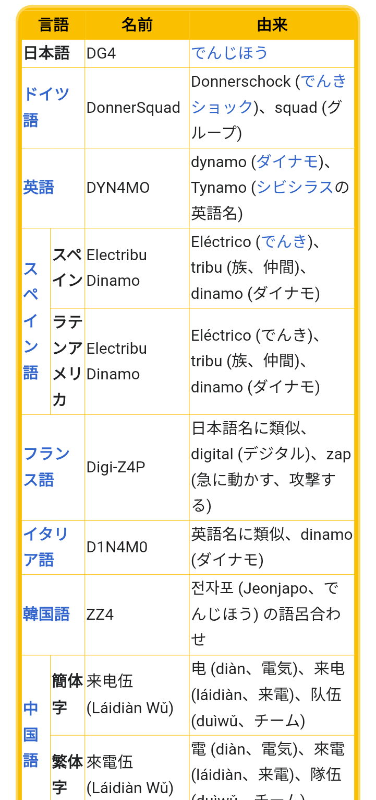The height and width of the screenshot is (800, 376).
Task: Click the 韓国語 language link
Action: 46,614
